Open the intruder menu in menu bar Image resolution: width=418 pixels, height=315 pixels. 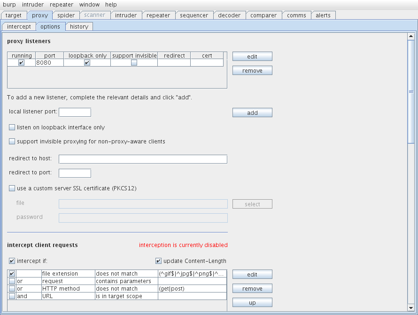pyautogui.click(x=33, y=4)
